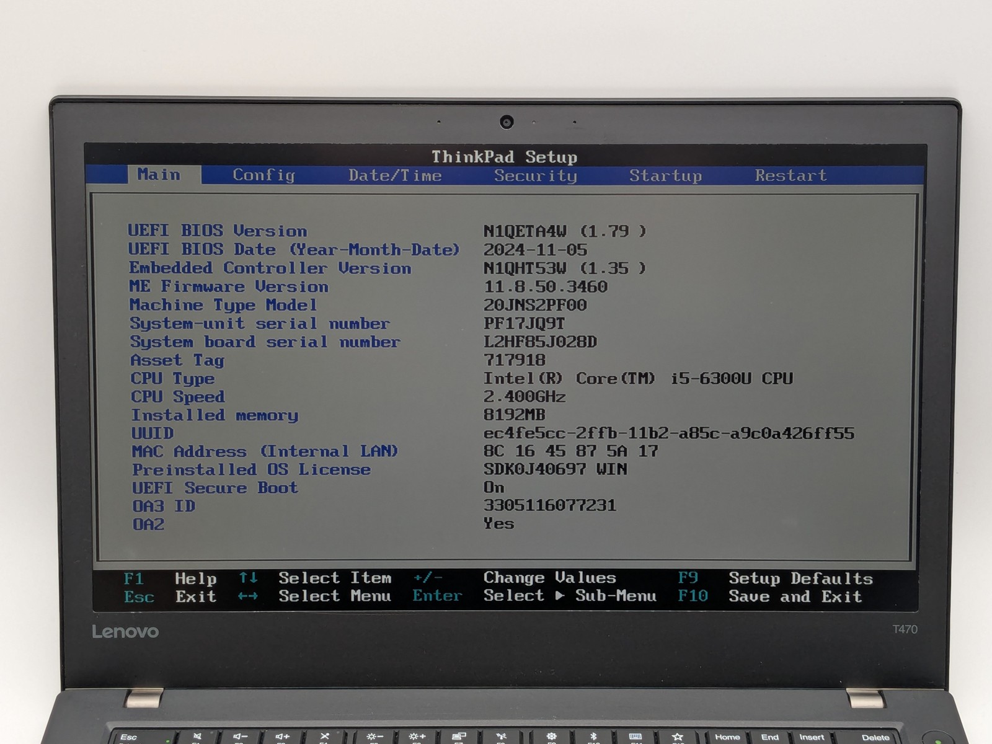Select Preinstalled OS License label
This screenshot has height=744, width=992.
pos(251,470)
